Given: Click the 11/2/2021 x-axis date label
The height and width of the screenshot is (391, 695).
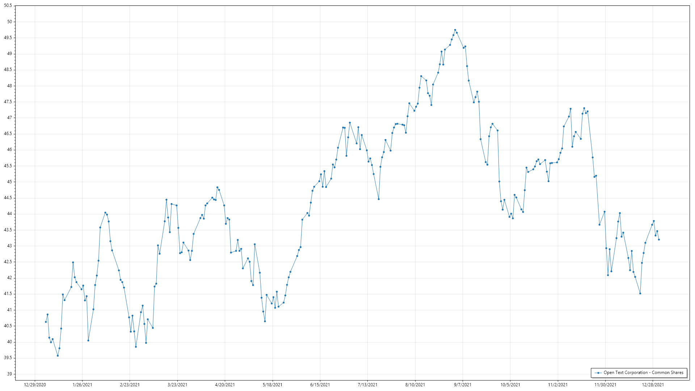Looking at the screenshot, I should [558, 384].
